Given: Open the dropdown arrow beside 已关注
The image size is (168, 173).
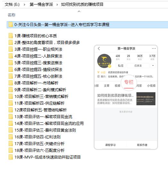Looking at the screenshot, I should (153, 65).
